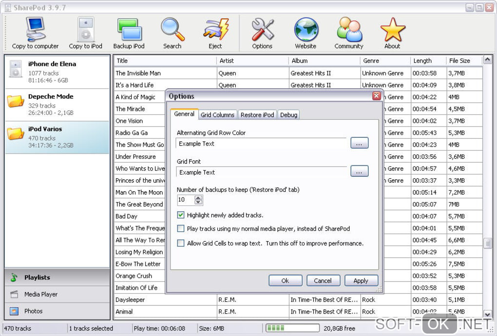
Task: Increase the number of backups spinner
Action: (198, 198)
